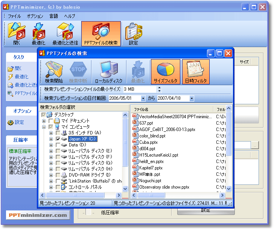Check リムーバブル ディスク (E:) checkbox
274x230 pixels.
tap(58, 151)
